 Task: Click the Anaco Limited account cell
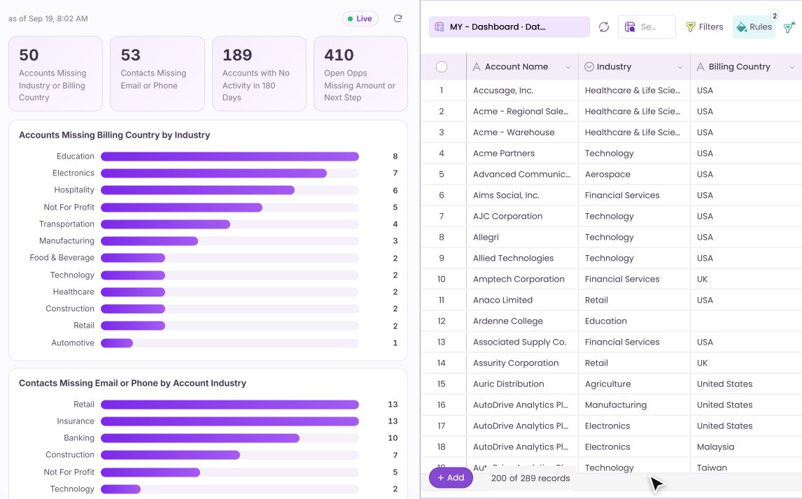click(x=522, y=300)
